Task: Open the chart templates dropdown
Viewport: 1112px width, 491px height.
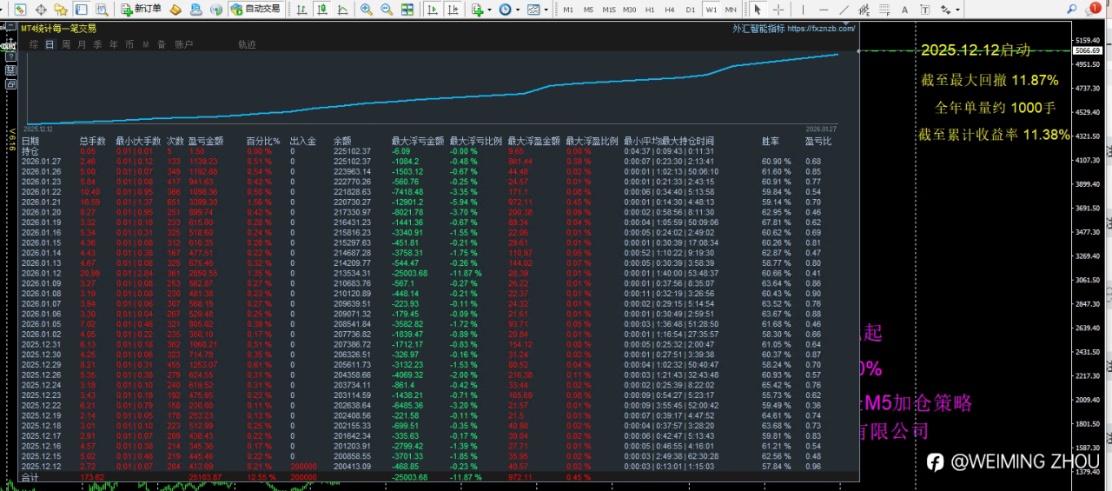Action: 534,10
